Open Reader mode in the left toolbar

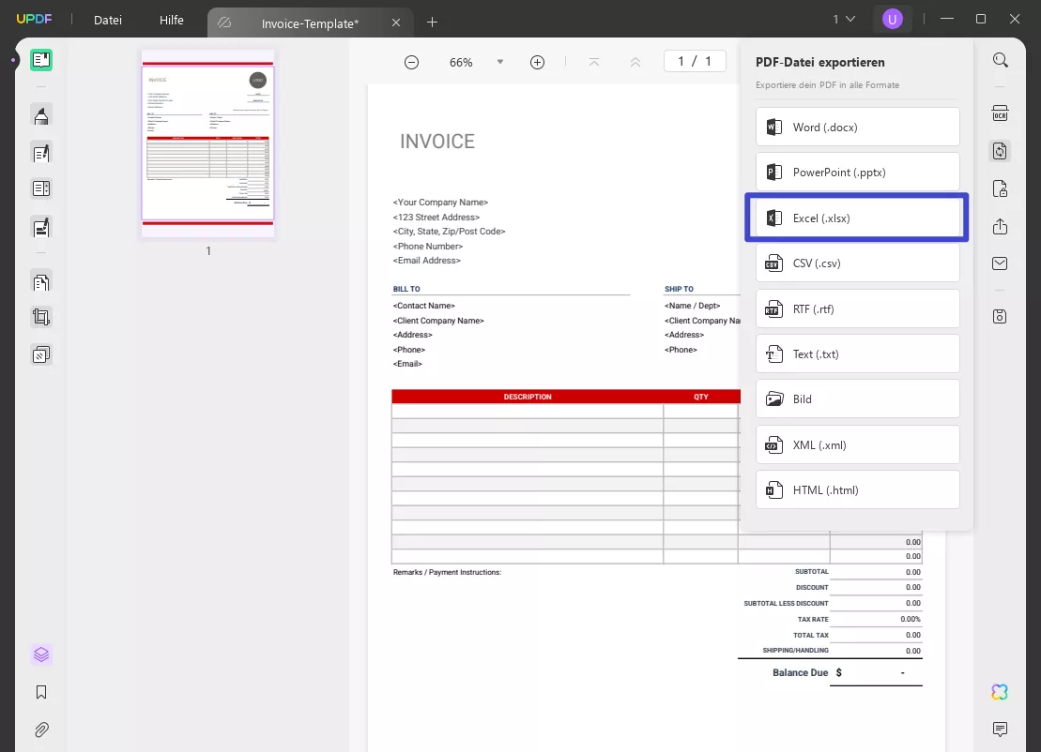40,60
